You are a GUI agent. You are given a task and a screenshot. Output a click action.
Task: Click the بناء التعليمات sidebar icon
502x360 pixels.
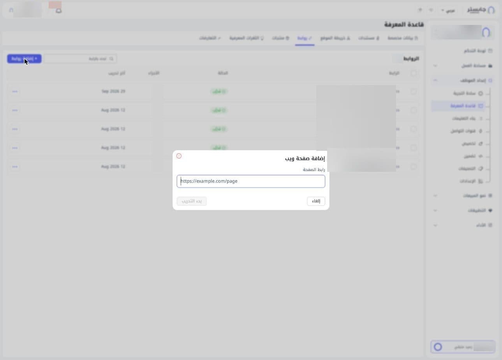click(481, 118)
